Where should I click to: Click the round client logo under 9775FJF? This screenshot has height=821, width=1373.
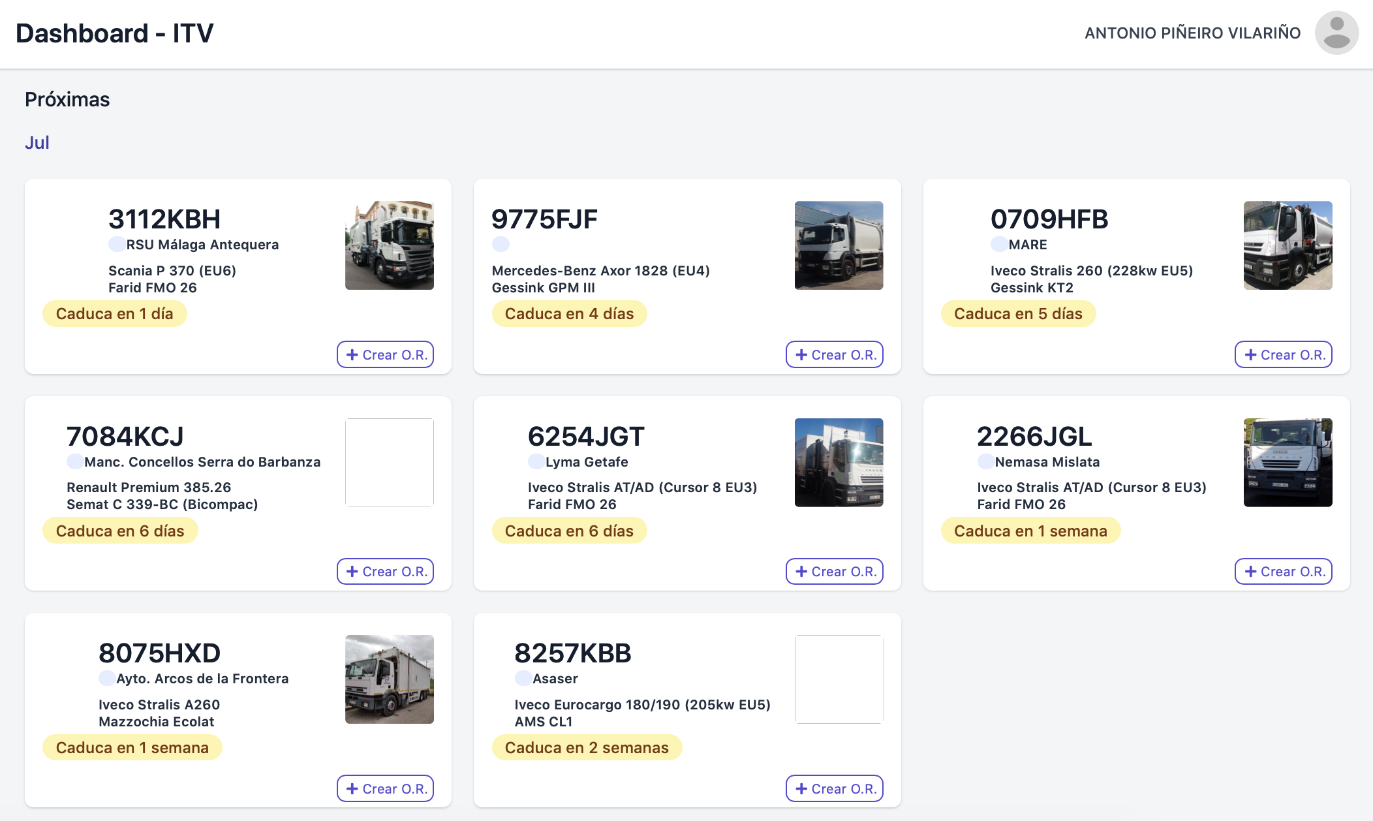[501, 244]
